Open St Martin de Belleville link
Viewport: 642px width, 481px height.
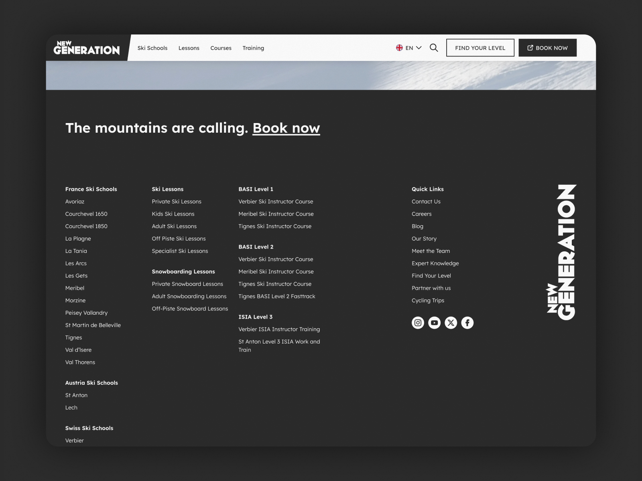[93, 325]
